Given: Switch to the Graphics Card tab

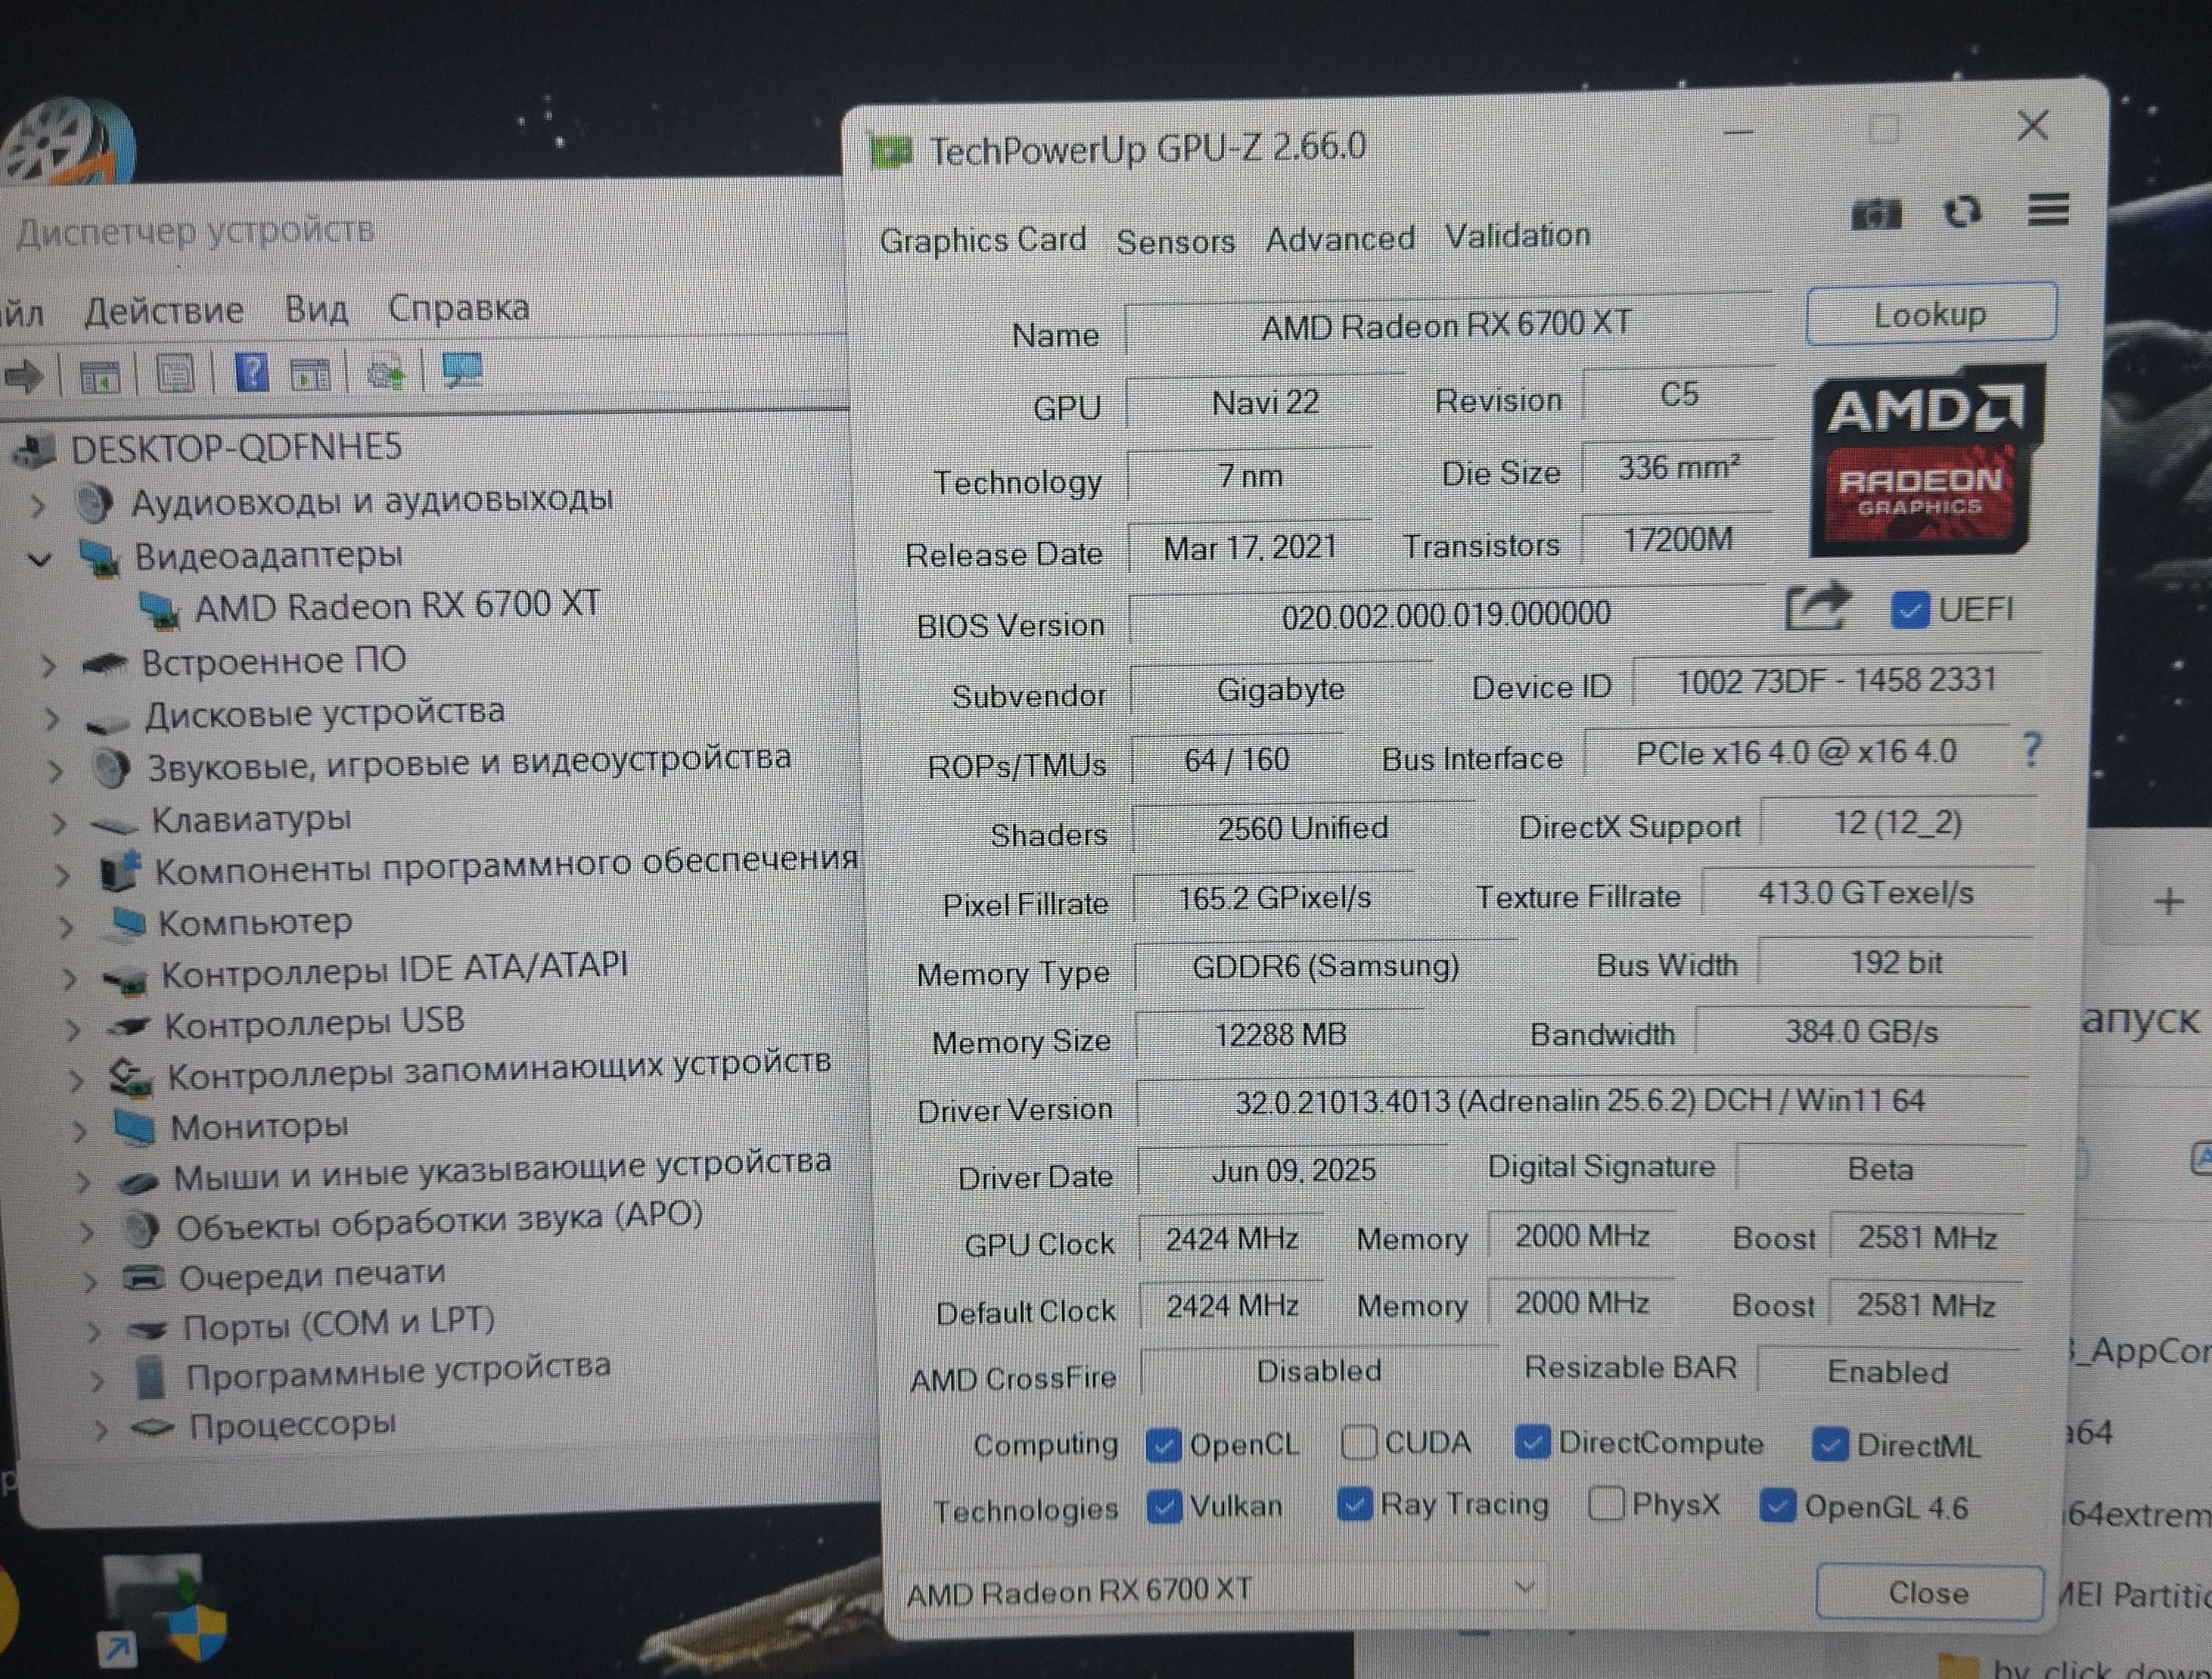Looking at the screenshot, I should (x=983, y=240).
